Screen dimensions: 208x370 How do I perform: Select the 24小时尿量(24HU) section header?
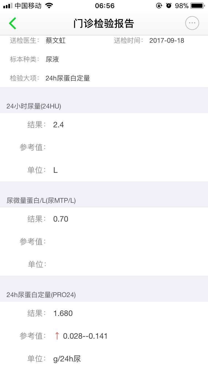(34, 106)
